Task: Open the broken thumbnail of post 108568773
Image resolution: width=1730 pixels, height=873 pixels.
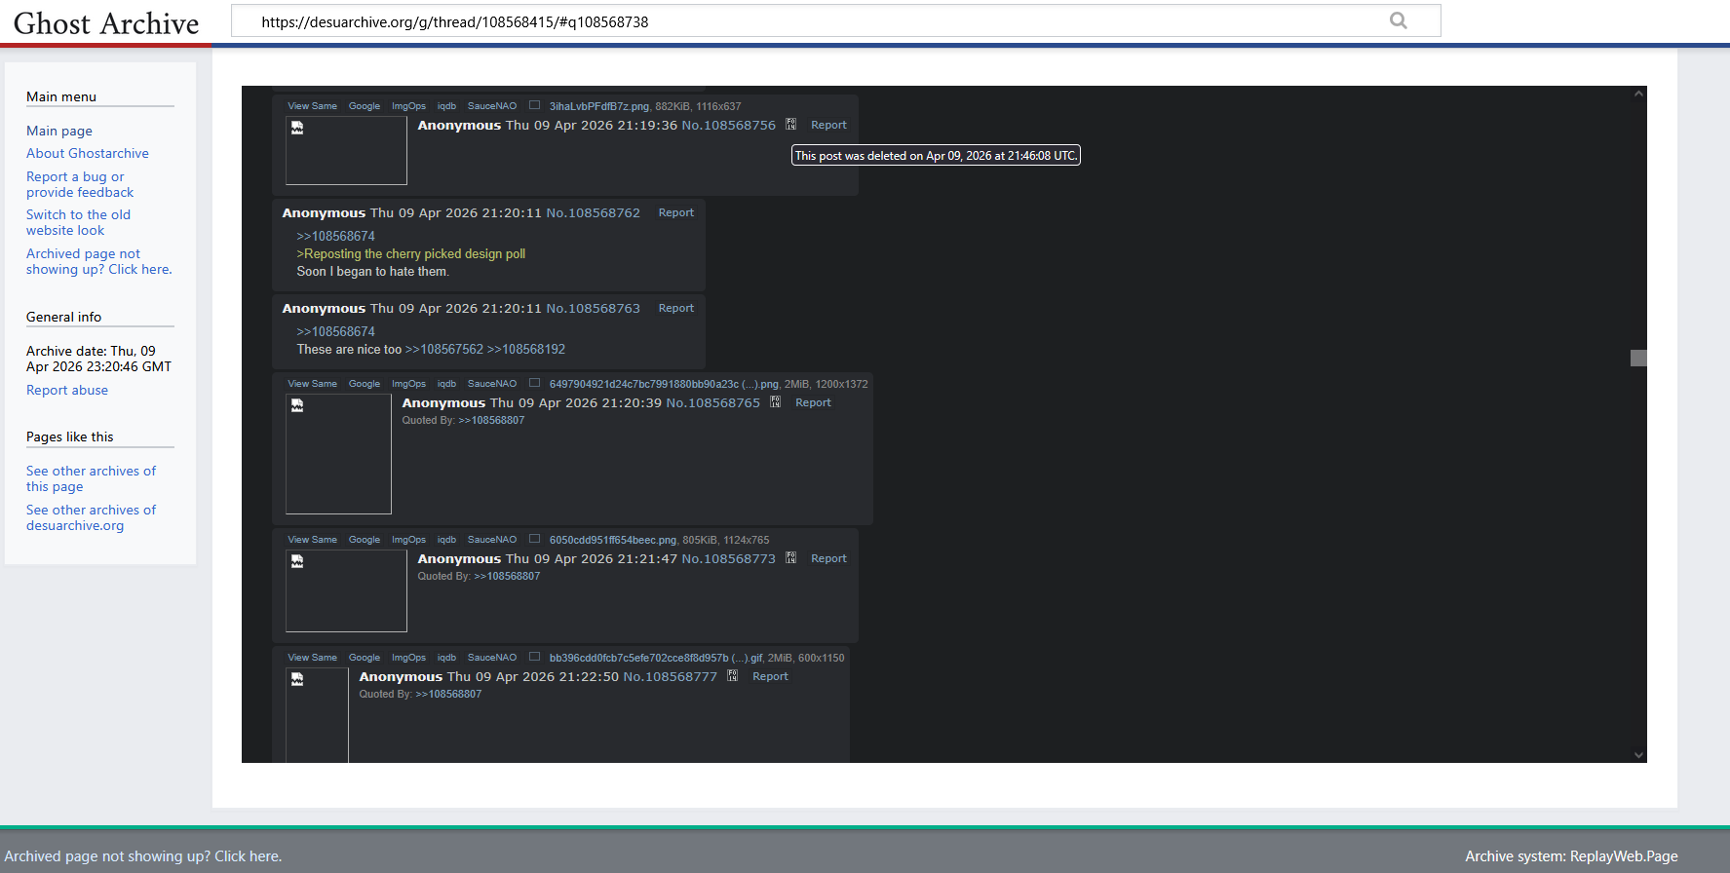Action: [x=346, y=590]
